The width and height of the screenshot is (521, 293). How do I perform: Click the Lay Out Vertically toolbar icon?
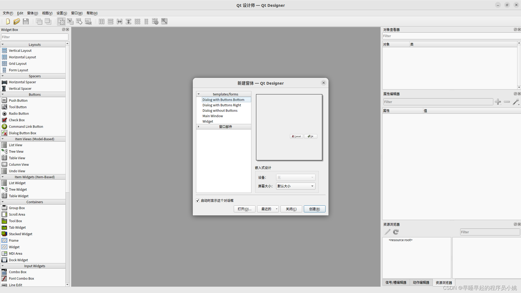[x=110, y=21]
